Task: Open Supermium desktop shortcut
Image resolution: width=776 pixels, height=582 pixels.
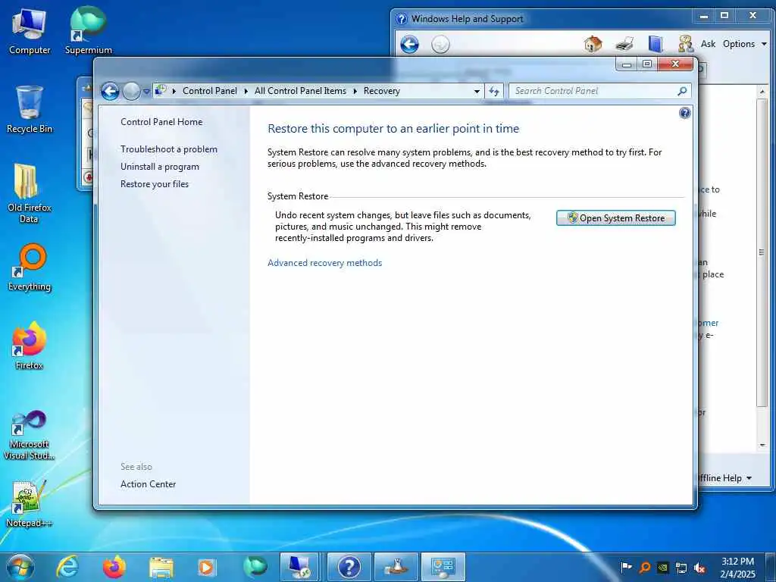Action: 89,30
